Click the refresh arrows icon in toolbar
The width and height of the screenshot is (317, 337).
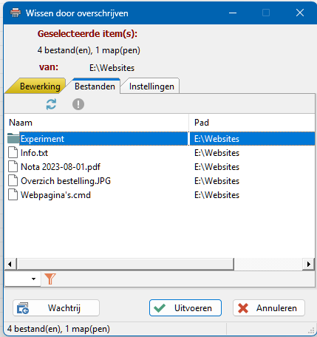[51, 104]
